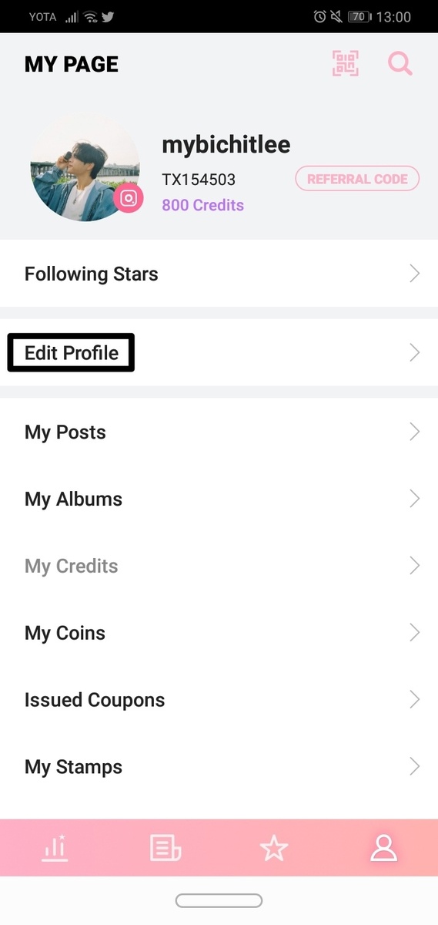Image resolution: width=438 pixels, height=925 pixels.
Task: Expand My Coins using its arrow
Action: click(415, 633)
